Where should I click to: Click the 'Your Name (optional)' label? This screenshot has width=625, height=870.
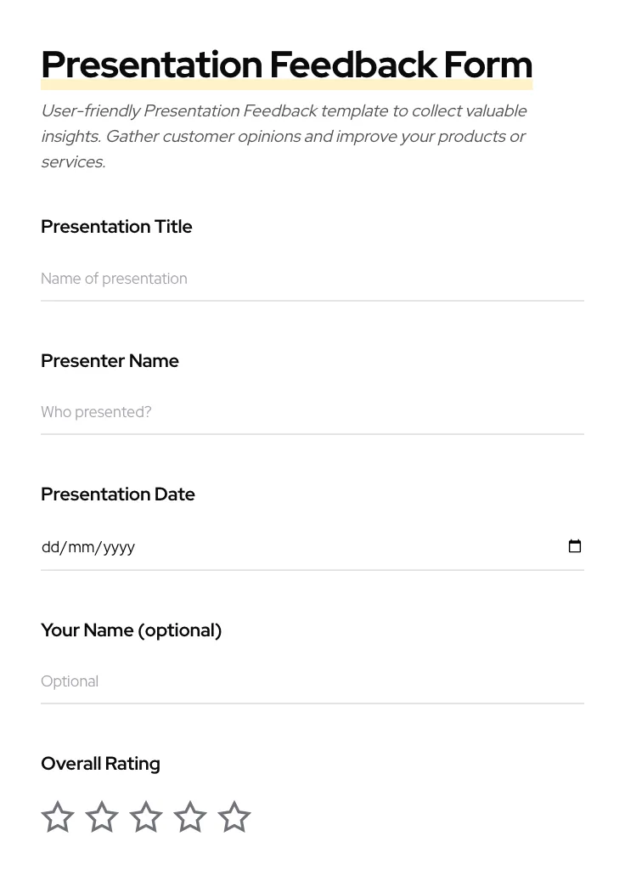pyautogui.click(x=131, y=630)
